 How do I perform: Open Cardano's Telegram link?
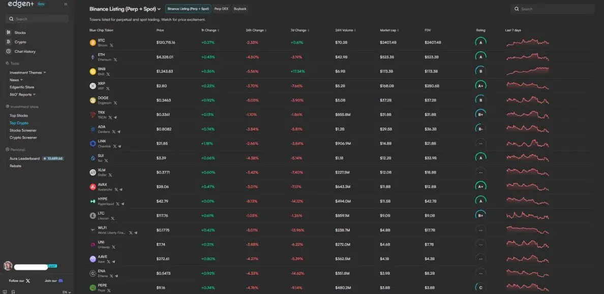[x=118, y=132]
